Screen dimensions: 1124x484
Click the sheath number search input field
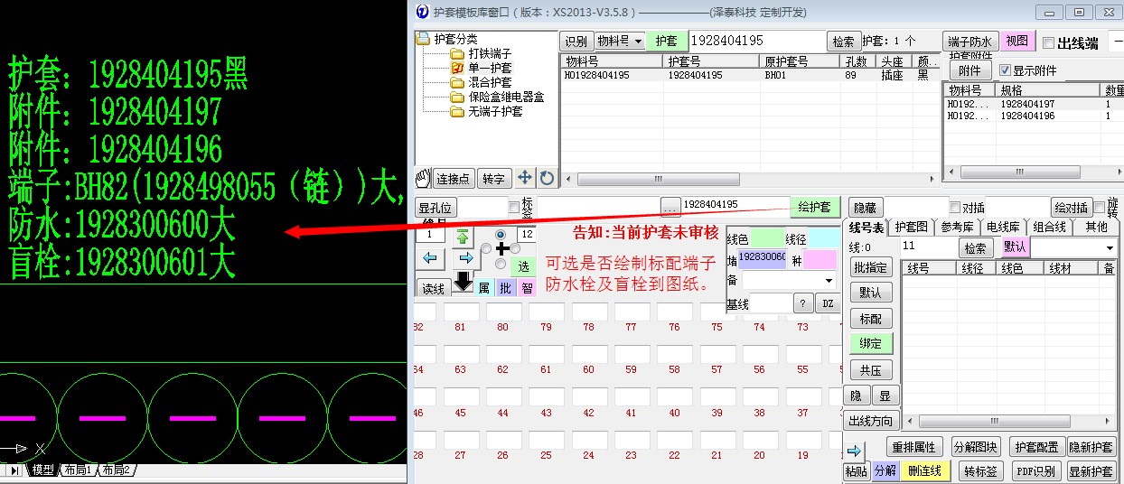[x=756, y=42]
